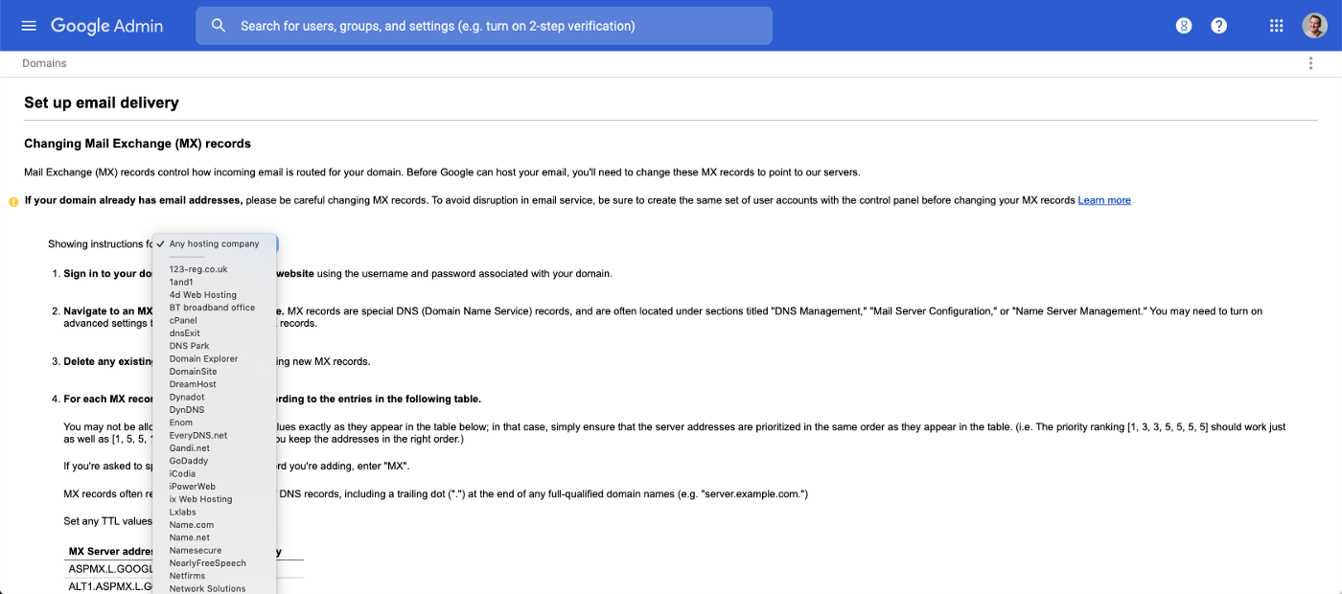
Task: Click the search magnifier icon
Action: 219,26
